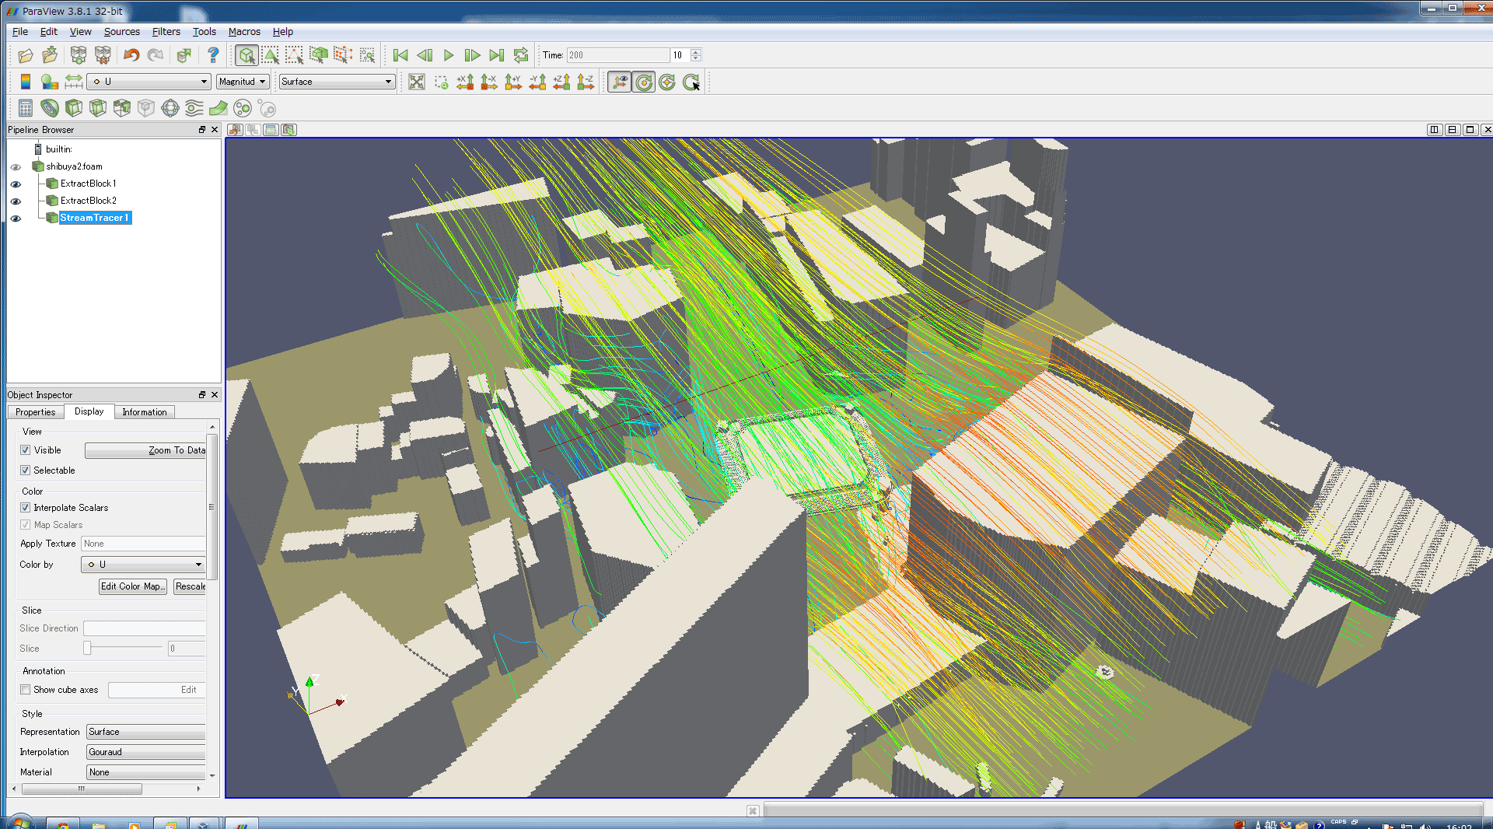Set view direction to +X
This screenshot has width=1493, height=829.
[x=465, y=82]
